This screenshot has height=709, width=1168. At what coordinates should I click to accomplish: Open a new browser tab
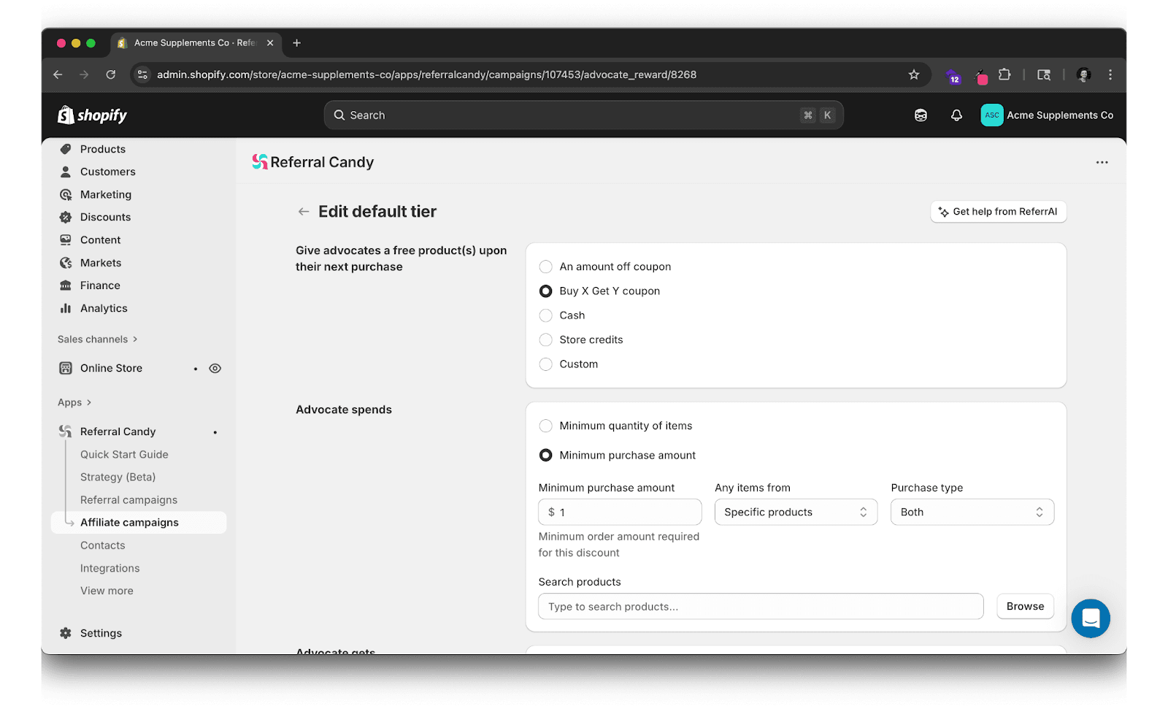point(296,43)
